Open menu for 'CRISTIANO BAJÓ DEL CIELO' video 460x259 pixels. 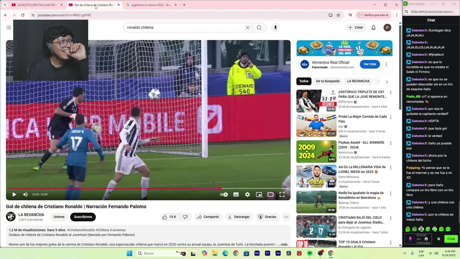pyautogui.click(x=391, y=218)
